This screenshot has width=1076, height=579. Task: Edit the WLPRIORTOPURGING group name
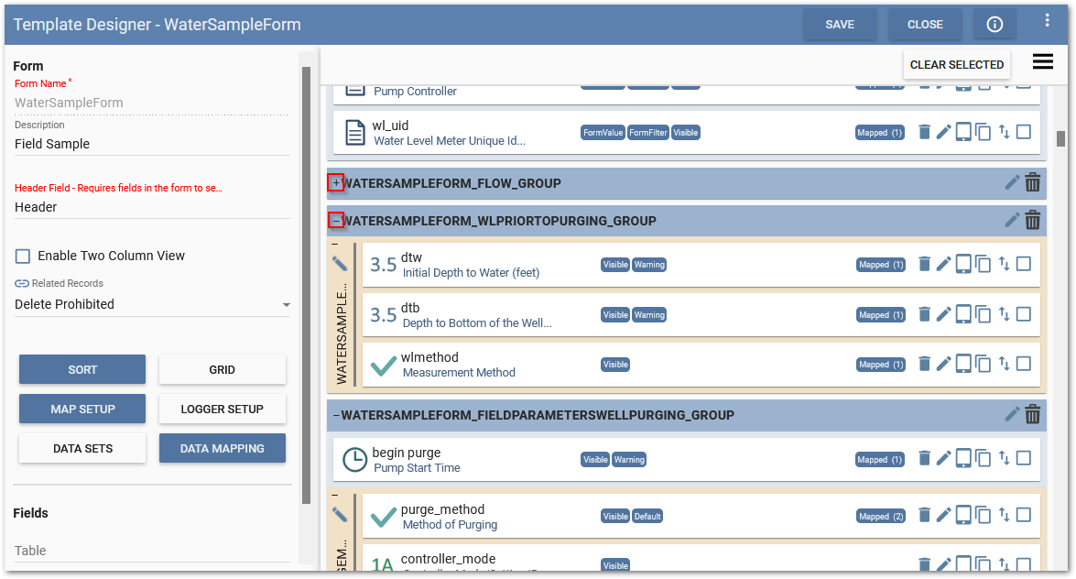[x=1012, y=220]
